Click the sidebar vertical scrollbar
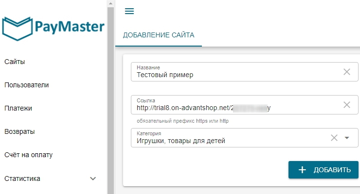360x194 pixels. (110, 97)
